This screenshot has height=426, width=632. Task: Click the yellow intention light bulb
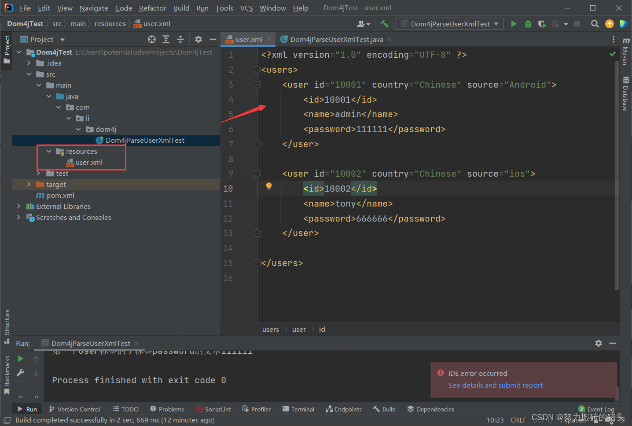[x=269, y=186]
